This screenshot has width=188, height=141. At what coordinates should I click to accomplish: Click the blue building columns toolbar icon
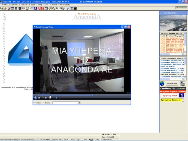[x=13, y=8]
